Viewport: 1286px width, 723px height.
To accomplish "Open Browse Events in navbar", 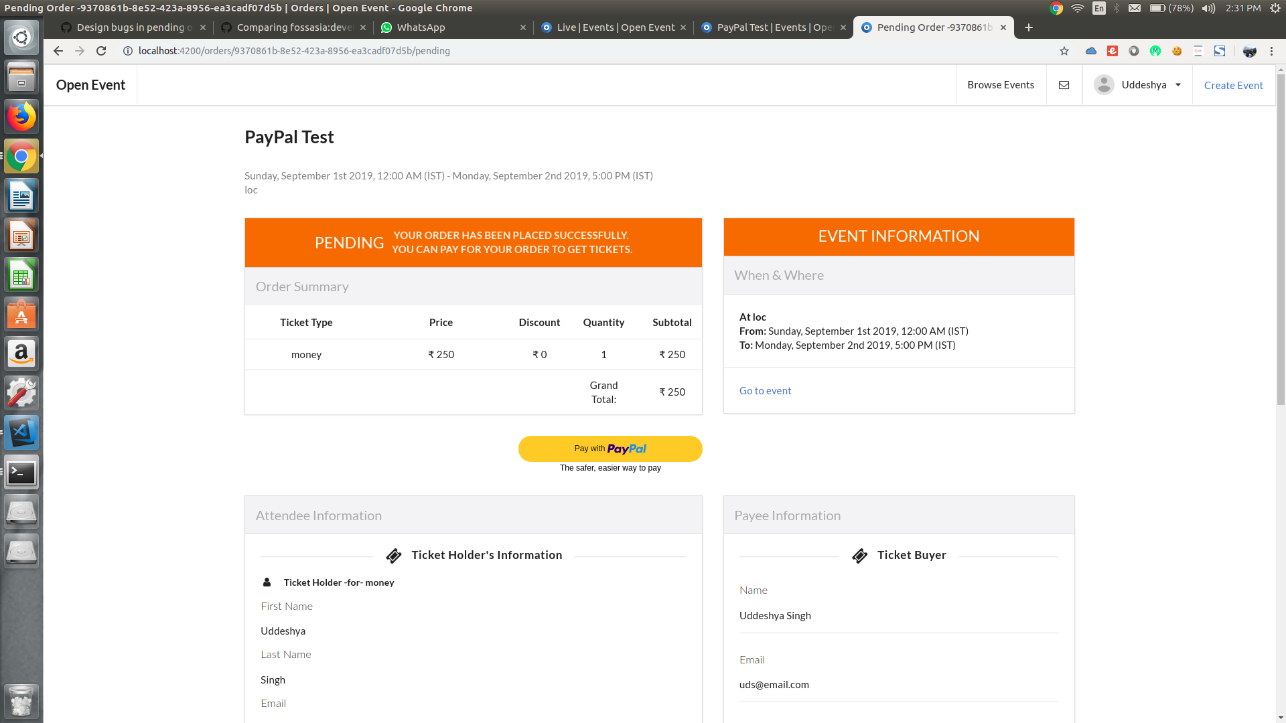I will (1001, 85).
